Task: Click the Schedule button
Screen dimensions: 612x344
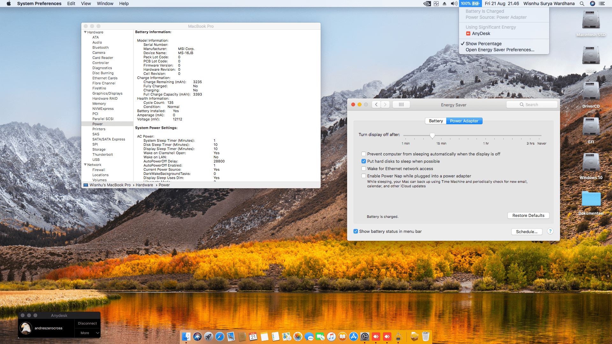Action: [527, 232]
